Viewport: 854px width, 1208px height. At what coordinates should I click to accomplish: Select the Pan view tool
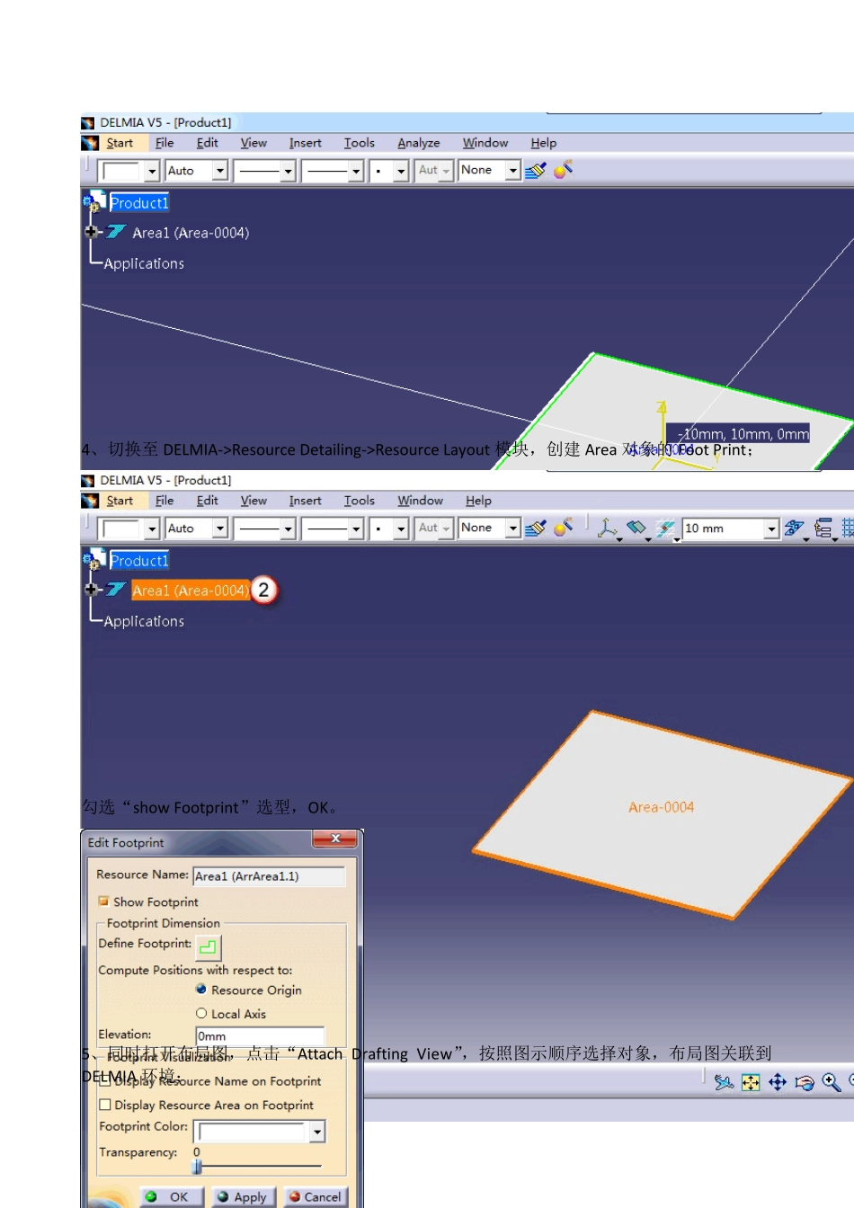coord(778,1082)
